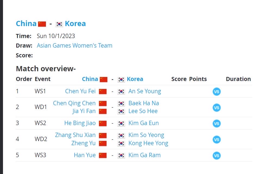Click the VS icon for WS1 match
The image size is (280, 174).
216,92
